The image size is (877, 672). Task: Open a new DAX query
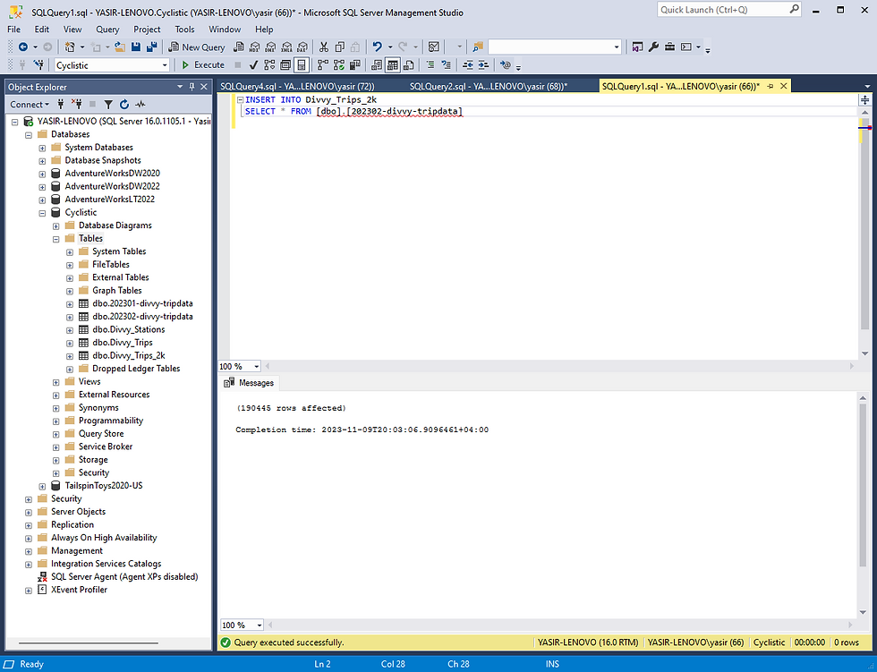coord(302,47)
